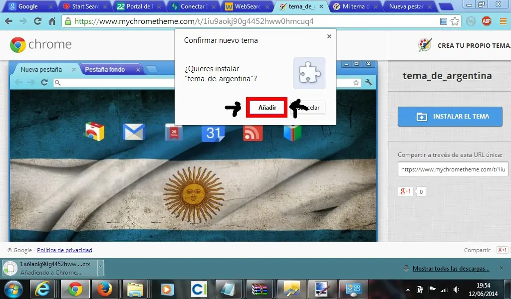This screenshot has height=299, width=511.
Task: Click Chrome Web Store icon in preview
Action: click(95, 132)
